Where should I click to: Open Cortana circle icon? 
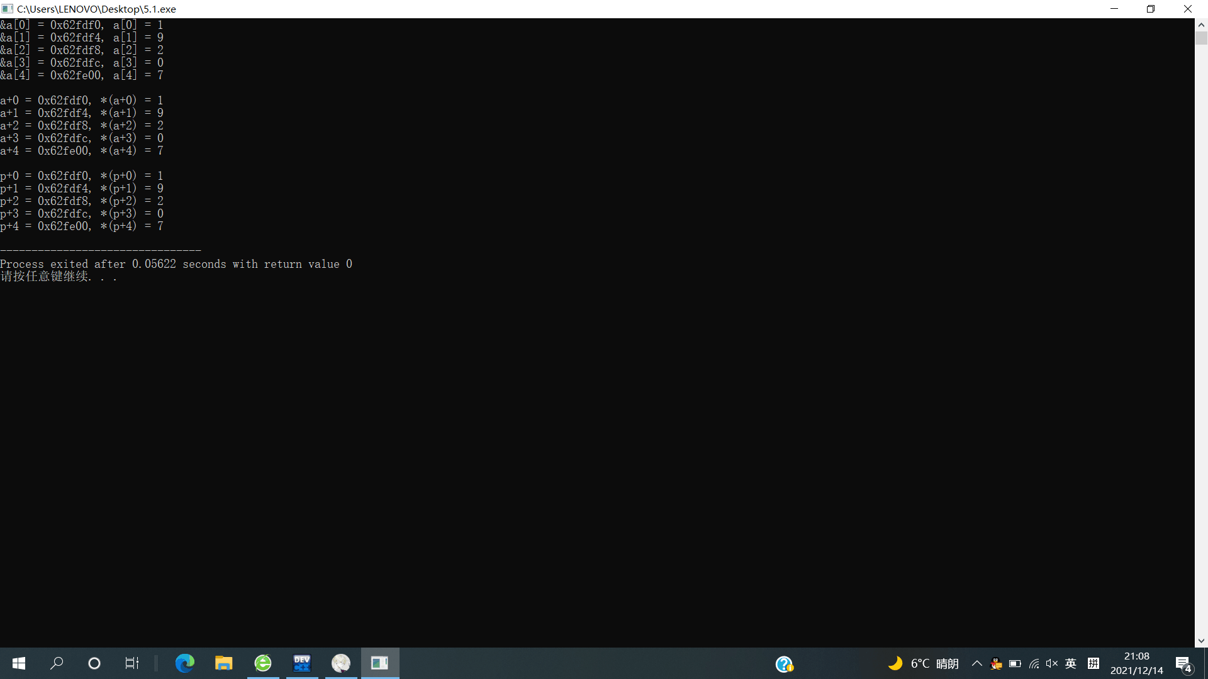[94, 663]
